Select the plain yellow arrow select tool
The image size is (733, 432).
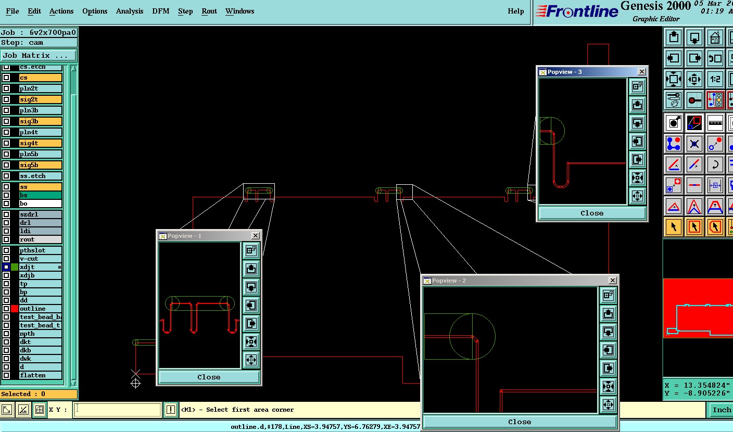pyautogui.click(x=674, y=227)
